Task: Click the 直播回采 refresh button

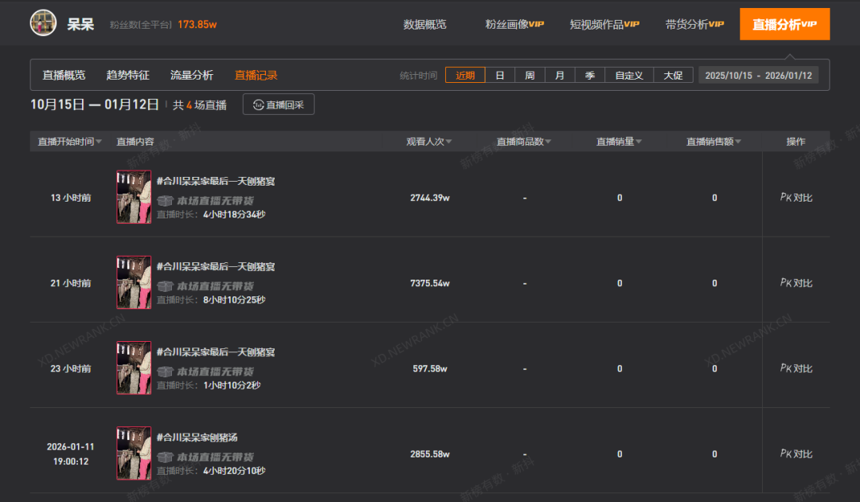Action: 278,104
